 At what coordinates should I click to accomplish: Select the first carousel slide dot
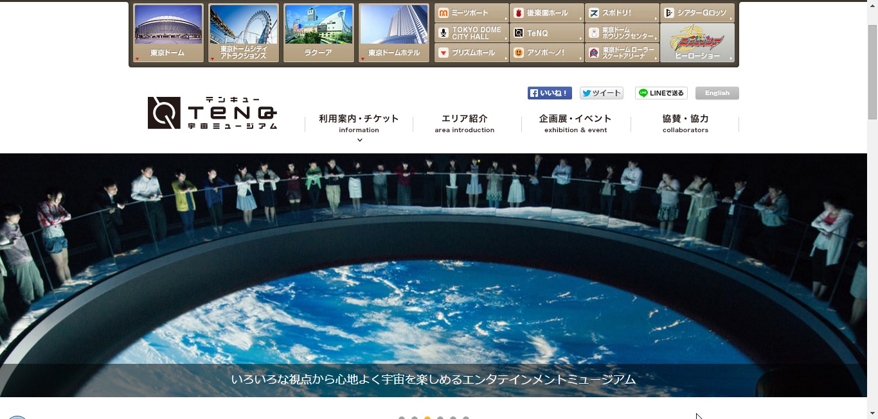pos(402,418)
